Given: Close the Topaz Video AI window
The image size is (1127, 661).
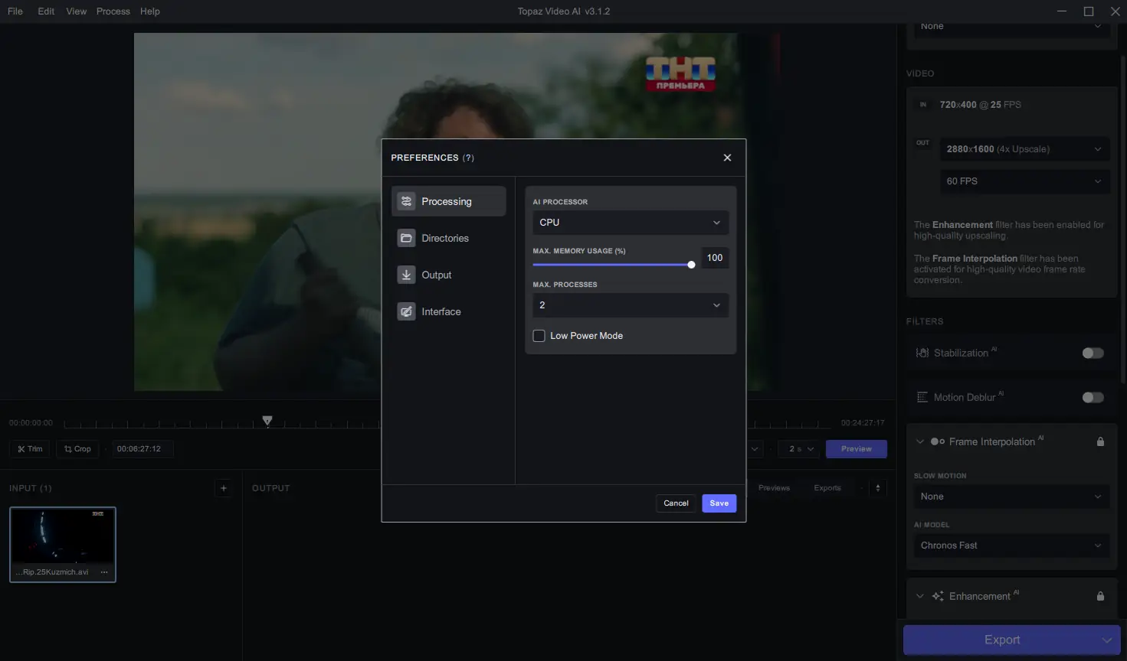Looking at the screenshot, I should click(x=1115, y=11).
